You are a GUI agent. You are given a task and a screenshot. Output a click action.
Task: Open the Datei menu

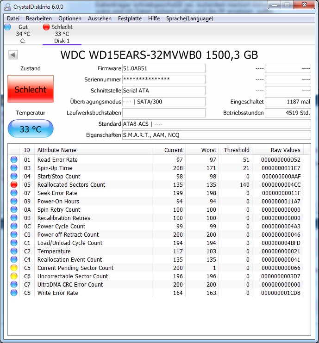tap(13, 18)
